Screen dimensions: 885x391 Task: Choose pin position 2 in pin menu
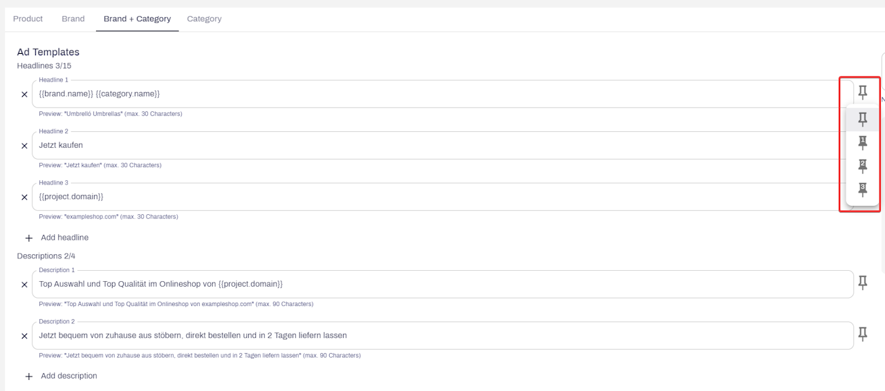point(862,166)
